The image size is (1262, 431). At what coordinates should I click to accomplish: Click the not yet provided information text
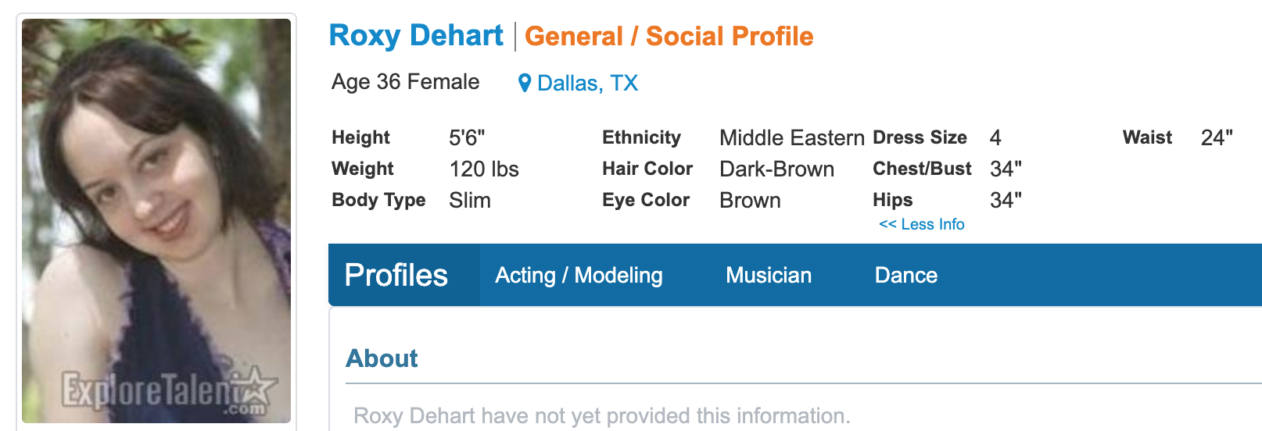(x=601, y=415)
